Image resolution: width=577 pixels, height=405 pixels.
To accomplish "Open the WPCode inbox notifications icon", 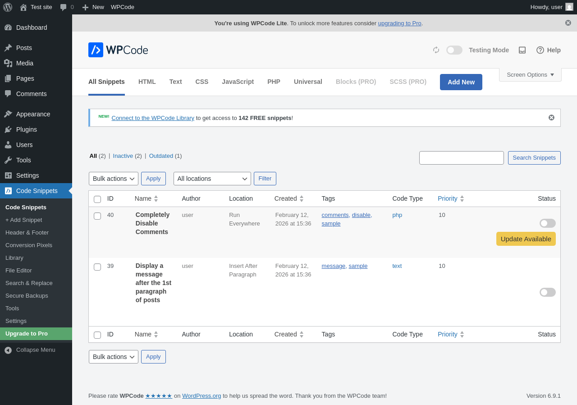I will (x=522, y=50).
